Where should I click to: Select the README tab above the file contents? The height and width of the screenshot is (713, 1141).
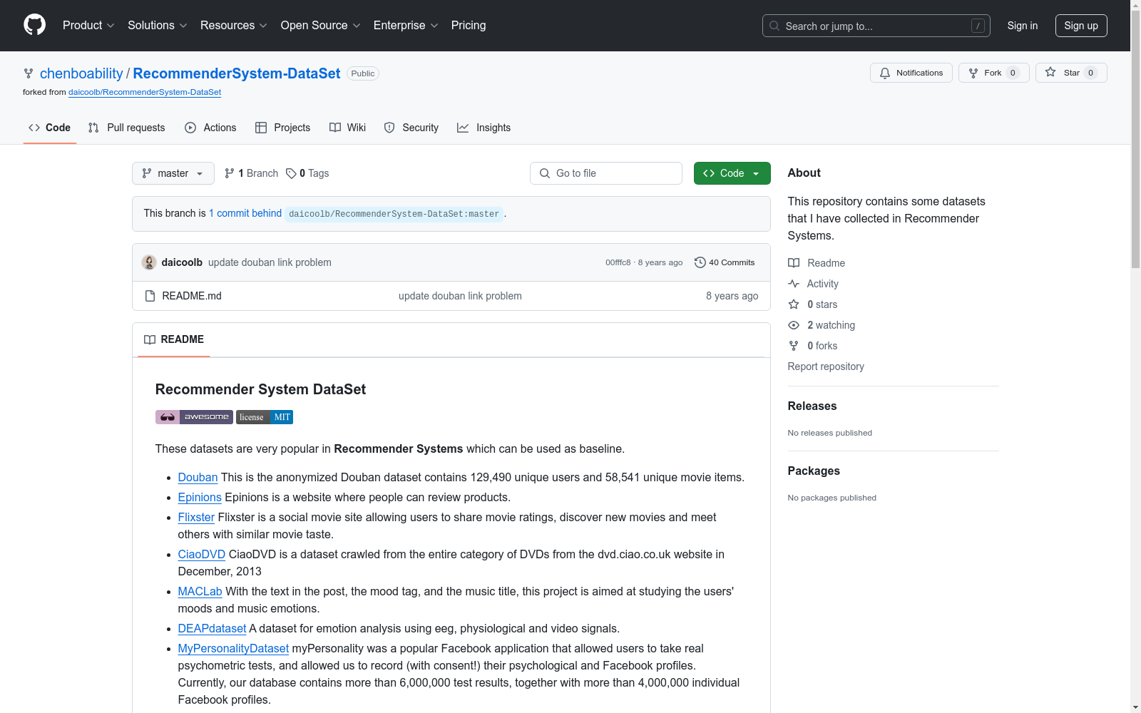coord(174,339)
